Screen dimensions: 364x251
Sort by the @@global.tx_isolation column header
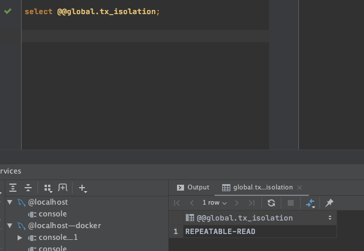244,218
